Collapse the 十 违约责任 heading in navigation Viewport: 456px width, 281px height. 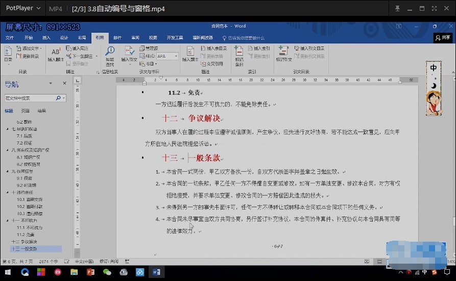click(x=8, y=192)
